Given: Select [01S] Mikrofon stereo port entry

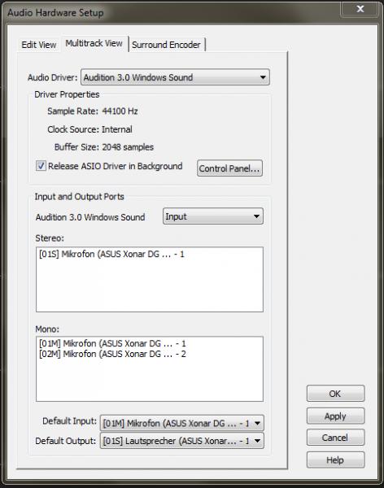Looking at the screenshot, I should click(x=111, y=254).
